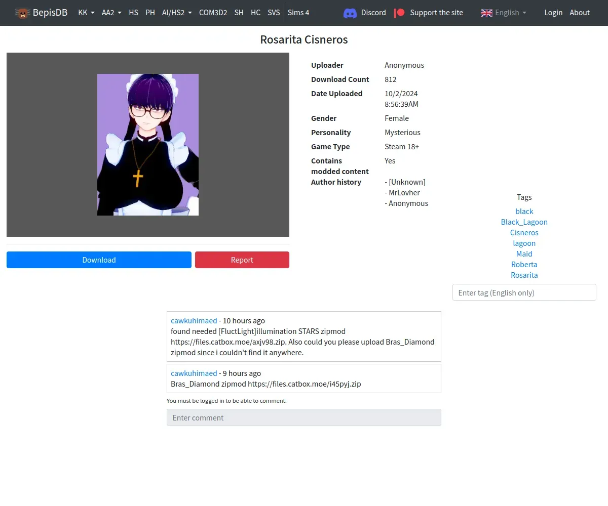Expand the AI/HS2 dropdown menu

177,13
